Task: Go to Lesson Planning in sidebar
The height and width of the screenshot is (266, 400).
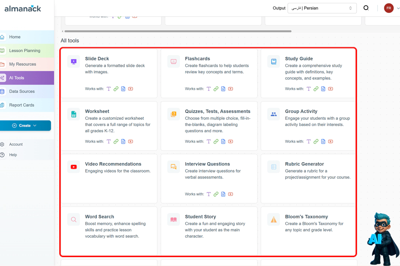Action: (24, 51)
